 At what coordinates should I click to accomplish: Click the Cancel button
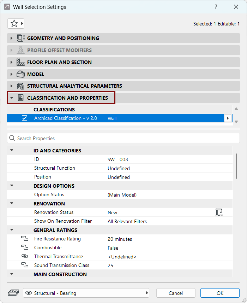click(x=176, y=293)
